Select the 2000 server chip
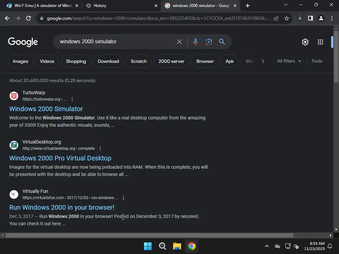 171,61
